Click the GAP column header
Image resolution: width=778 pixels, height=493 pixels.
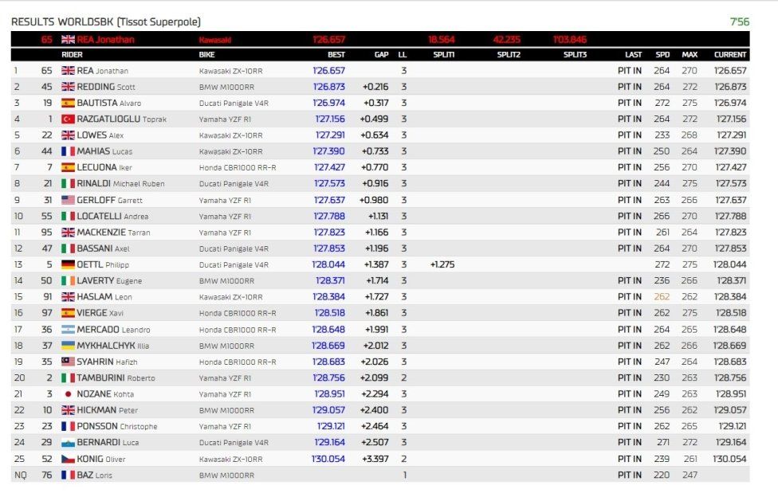click(x=381, y=55)
